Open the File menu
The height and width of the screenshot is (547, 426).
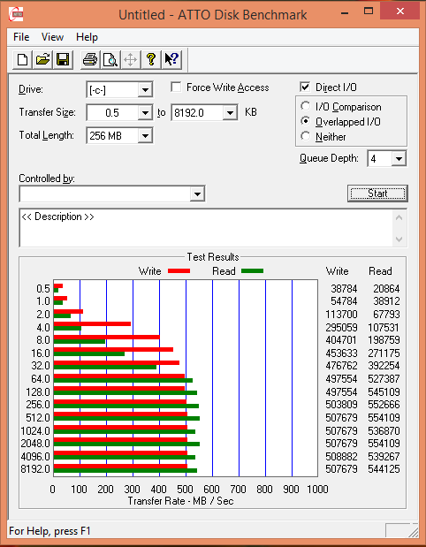[x=21, y=37]
